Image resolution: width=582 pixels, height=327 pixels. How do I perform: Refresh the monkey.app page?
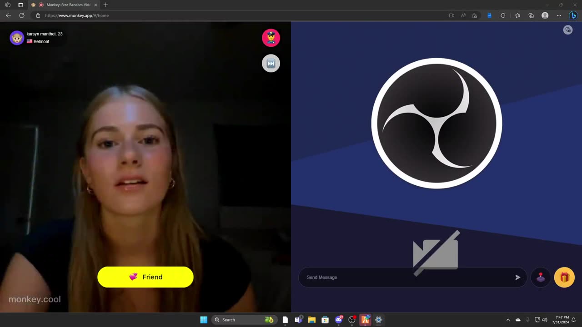tap(22, 15)
